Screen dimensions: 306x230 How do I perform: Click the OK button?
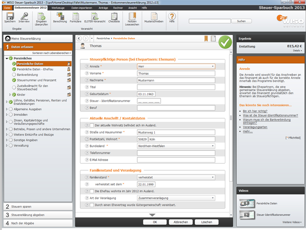tap(155, 222)
